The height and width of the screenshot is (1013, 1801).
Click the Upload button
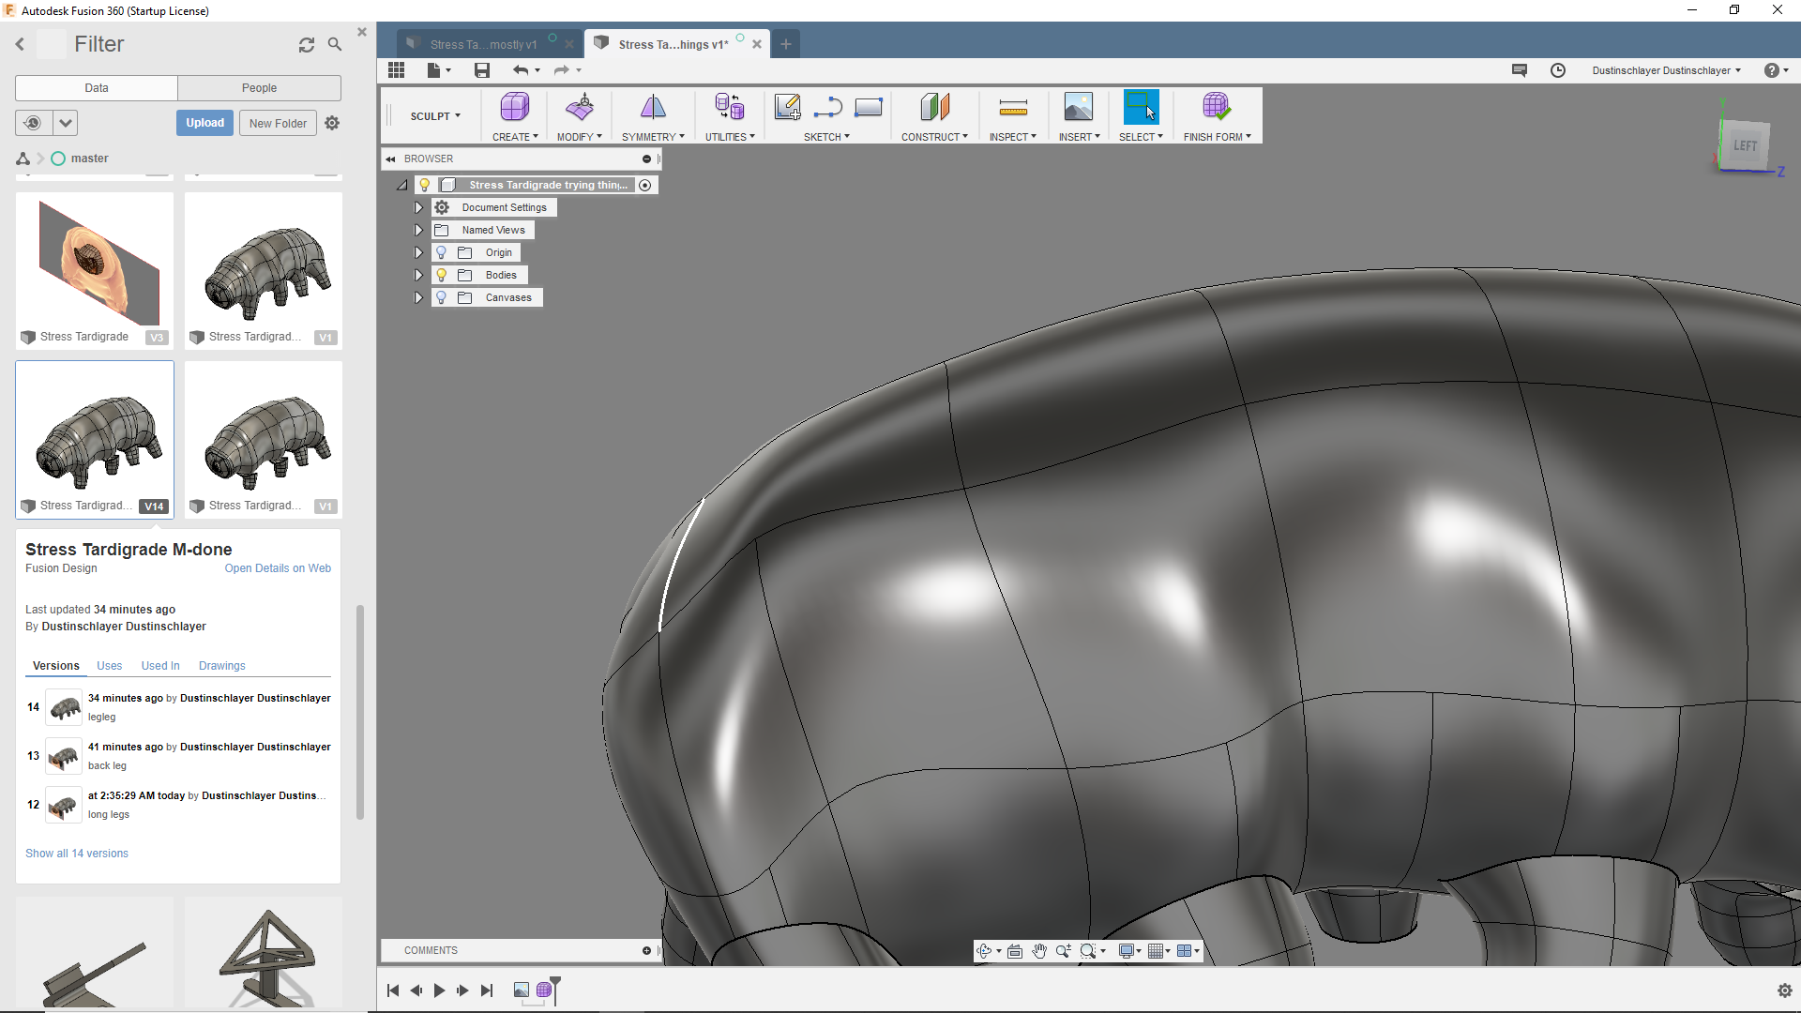click(x=204, y=123)
